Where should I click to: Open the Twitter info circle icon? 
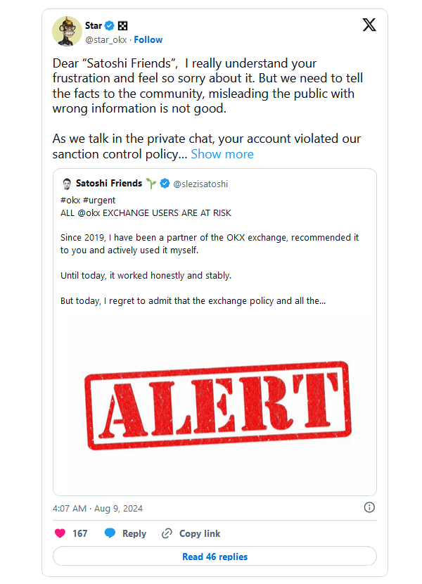[369, 507]
